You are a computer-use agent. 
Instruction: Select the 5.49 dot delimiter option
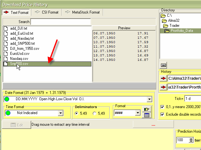[x=76, y=113]
